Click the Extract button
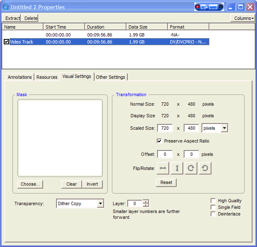257x247 pixels. click(12, 18)
